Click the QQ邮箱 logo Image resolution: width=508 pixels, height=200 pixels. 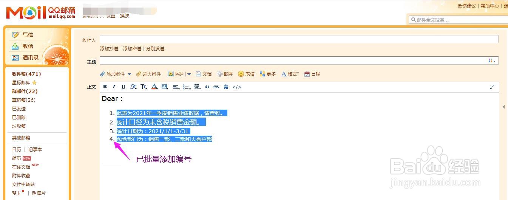41,12
